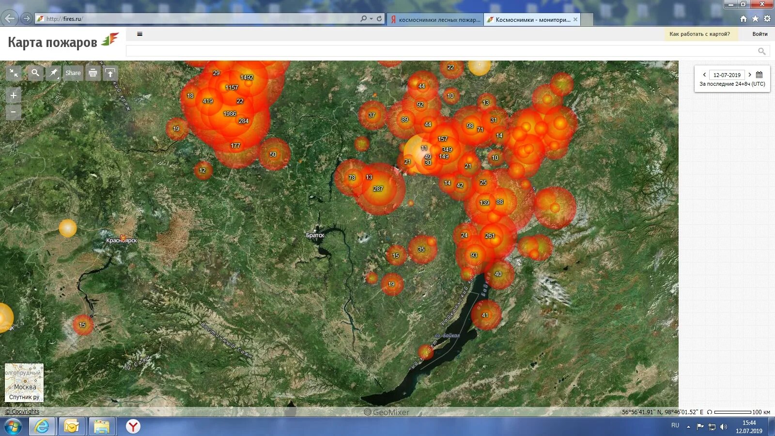Refresh the page
Viewport: 775px width, 436px height.
[379, 18]
